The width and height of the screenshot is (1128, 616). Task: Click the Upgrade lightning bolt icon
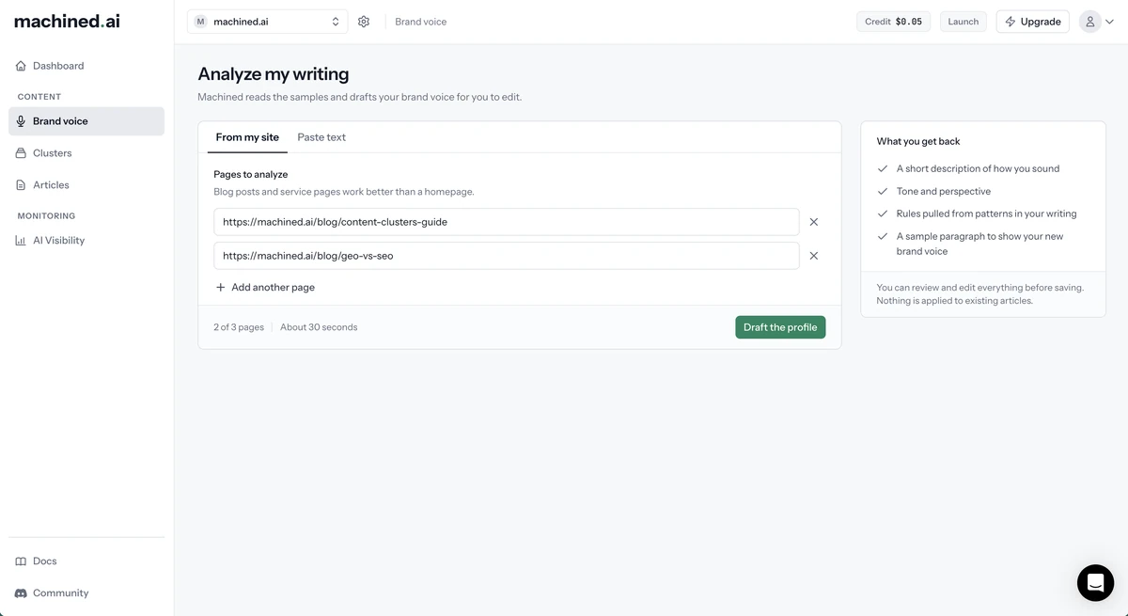pyautogui.click(x=1010, y=22)
